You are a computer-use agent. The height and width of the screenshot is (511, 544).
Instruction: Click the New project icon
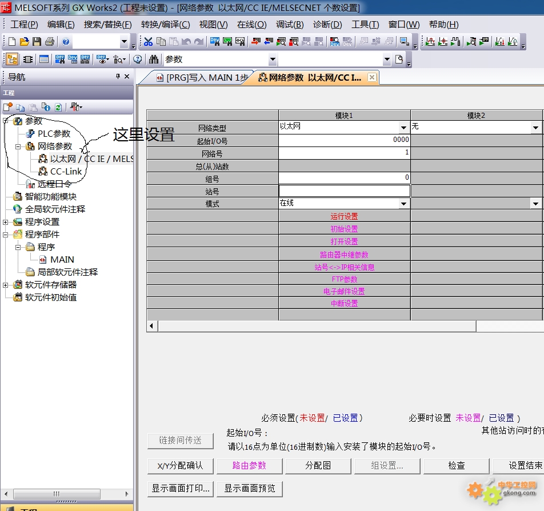click(x=12, y=42)
